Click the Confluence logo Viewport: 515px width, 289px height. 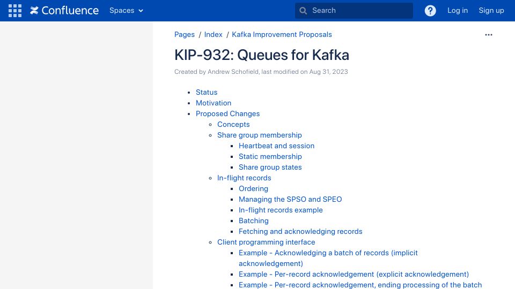[64, 11]
